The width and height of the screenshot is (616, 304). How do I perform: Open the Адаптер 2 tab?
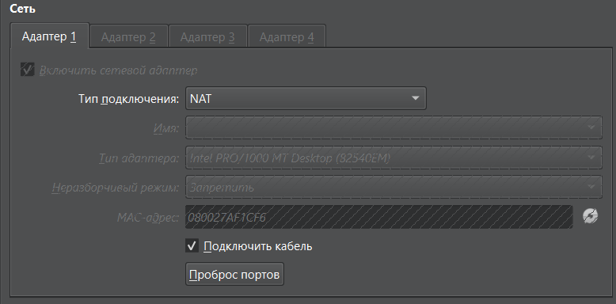(129, 37)
